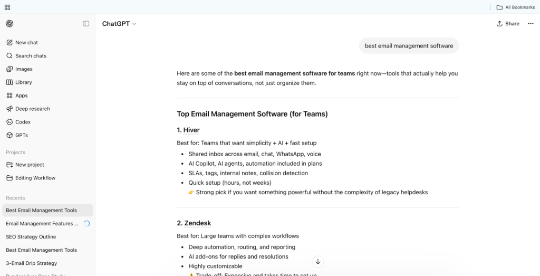The height and width of the screenshot is (276, 540).
Task: Click the New project folder-plus icon
Action: click(x=9, y=165)
